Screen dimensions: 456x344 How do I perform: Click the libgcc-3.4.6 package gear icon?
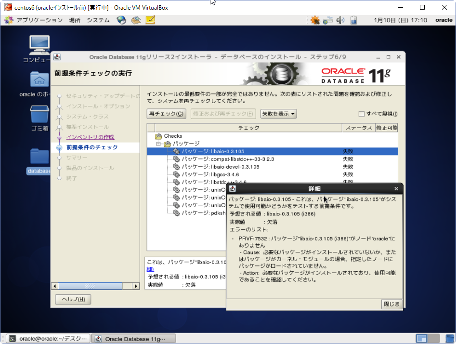pyautogui.click(x=177, y=174)
